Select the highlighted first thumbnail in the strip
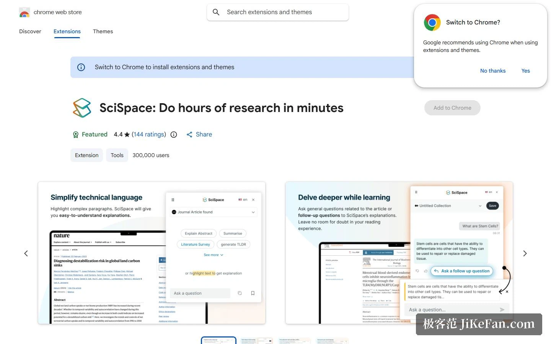Screen dimensions: 551x344 click(218, 341)
